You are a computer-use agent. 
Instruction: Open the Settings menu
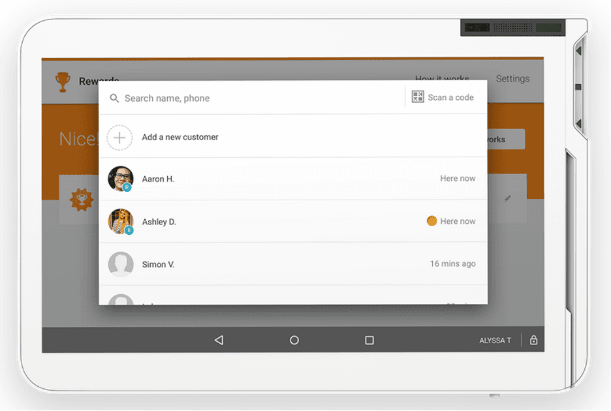click(x=513, y=78)
